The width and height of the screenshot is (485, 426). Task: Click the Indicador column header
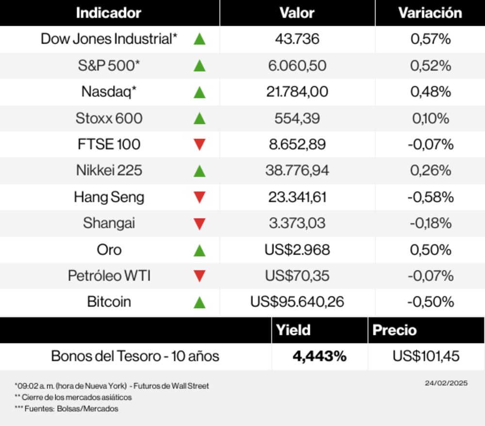pyautogui.click(x=109, y=13)
